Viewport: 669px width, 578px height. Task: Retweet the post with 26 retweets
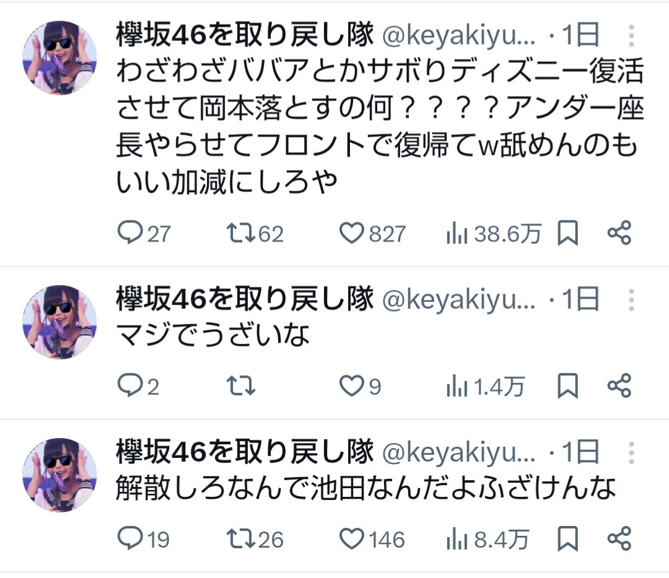pos(237,539)
